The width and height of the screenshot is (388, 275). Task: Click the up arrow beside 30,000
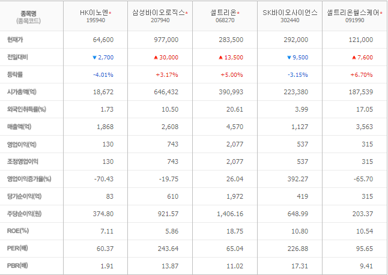tap(156, 58)
